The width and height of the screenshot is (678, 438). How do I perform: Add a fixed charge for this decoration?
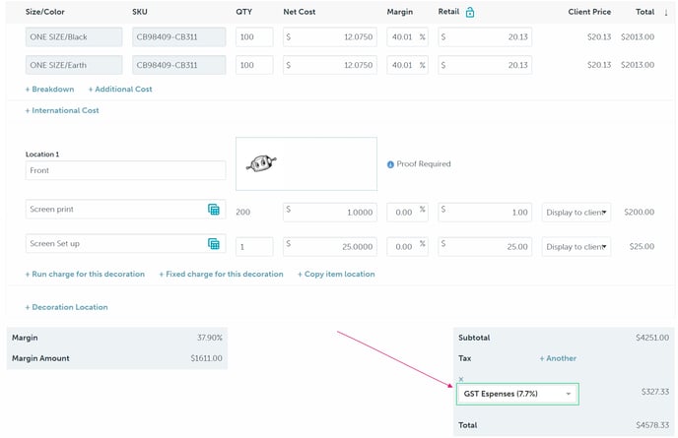coord(221,275)
